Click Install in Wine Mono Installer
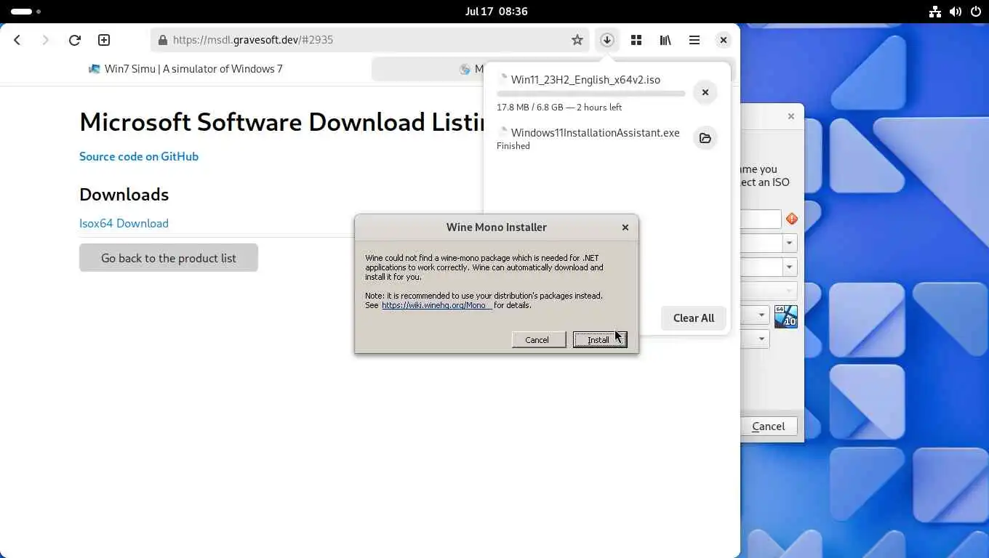 click(600, 340)
